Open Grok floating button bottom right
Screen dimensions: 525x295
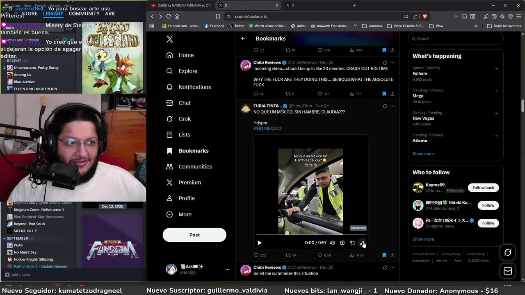[508, 252]
